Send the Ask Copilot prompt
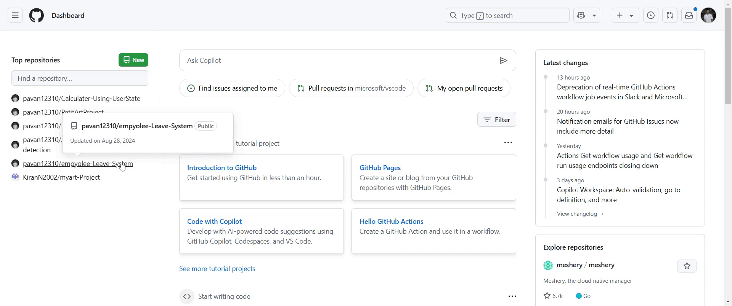Screen dimensions: 732x306 503,61
